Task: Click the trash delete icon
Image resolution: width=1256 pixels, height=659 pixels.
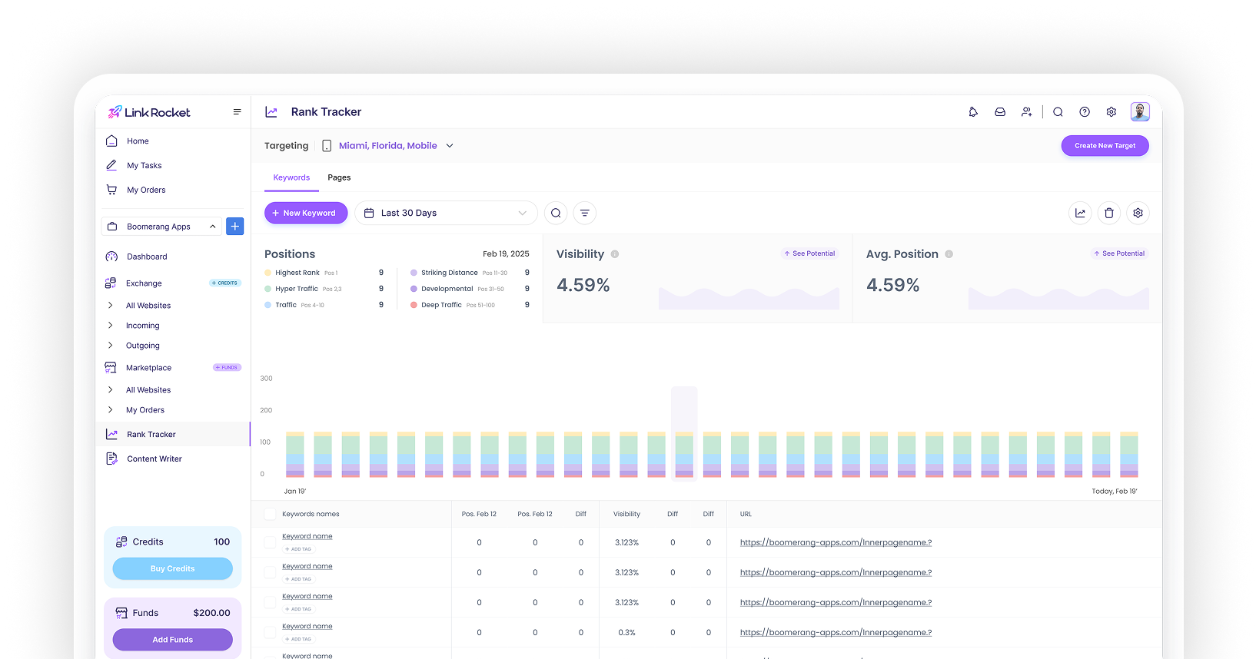Action: tap(1109, 214)
